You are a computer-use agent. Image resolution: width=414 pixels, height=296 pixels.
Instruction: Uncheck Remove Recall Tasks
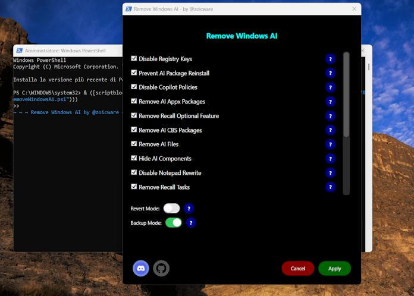pos(134,187)
